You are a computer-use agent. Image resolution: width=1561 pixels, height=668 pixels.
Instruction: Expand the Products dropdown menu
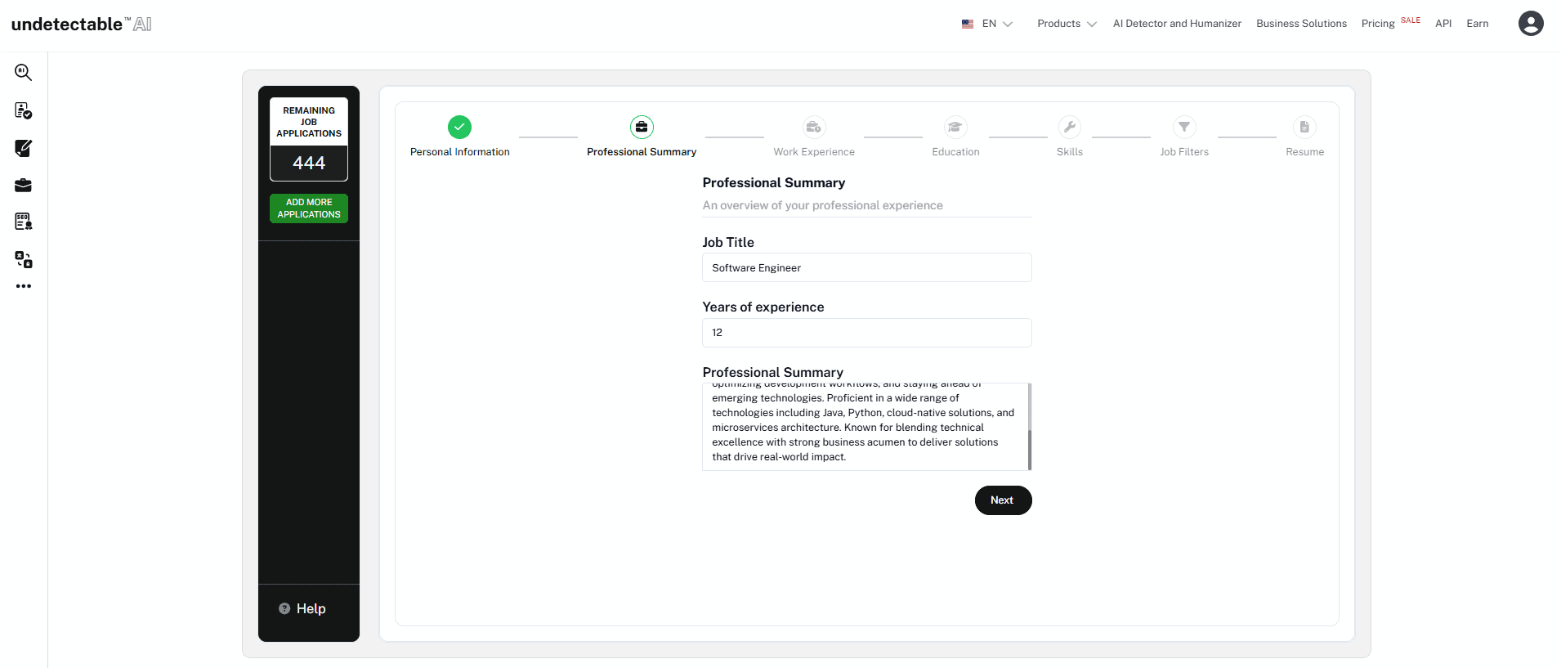(x=1067, y=24)
